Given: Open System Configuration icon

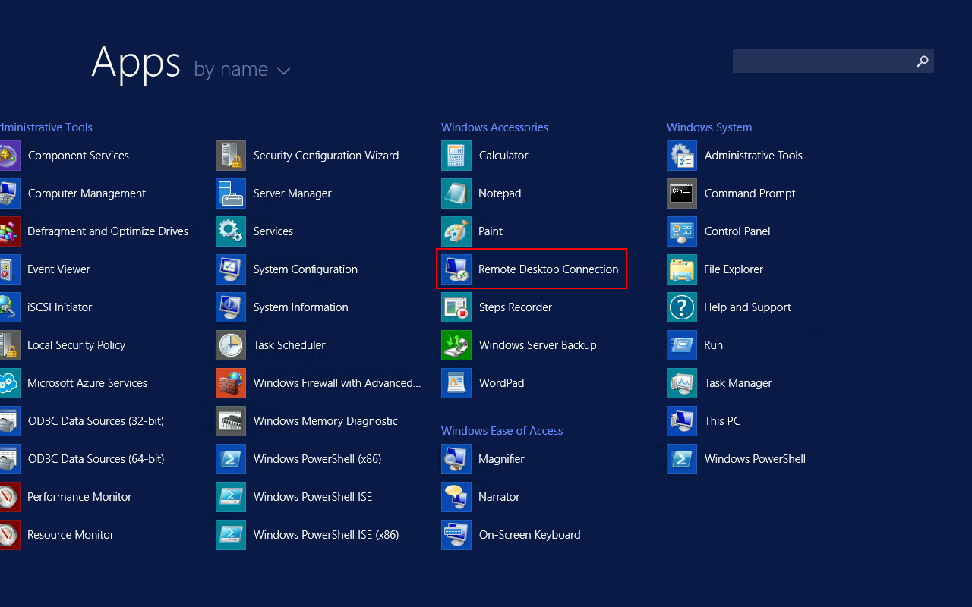Looking at the screenshot, I should [231, 269].
